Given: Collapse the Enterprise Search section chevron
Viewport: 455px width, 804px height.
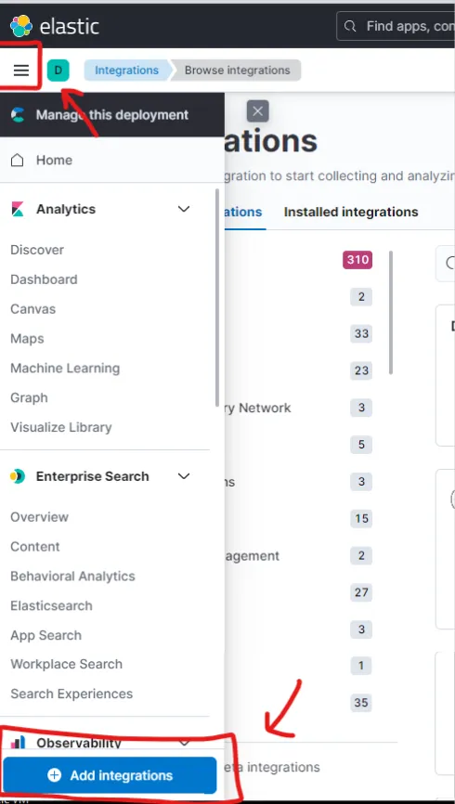Looking at the screenshot, I should point(184,476).
